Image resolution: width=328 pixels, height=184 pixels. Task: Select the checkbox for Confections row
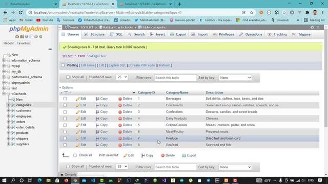[x=65, y=112]
